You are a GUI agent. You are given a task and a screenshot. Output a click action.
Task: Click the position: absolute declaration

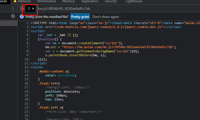click(x=63, y=91)
